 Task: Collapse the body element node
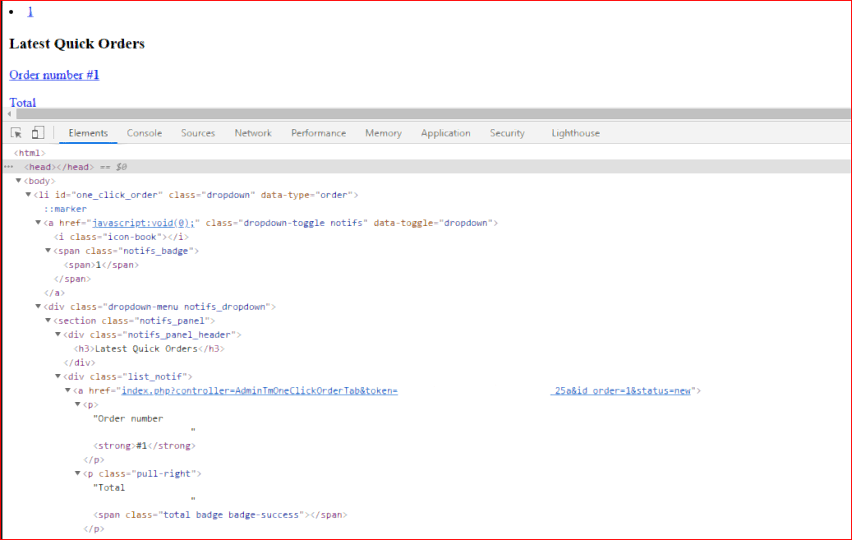click(x=18, y=181)
